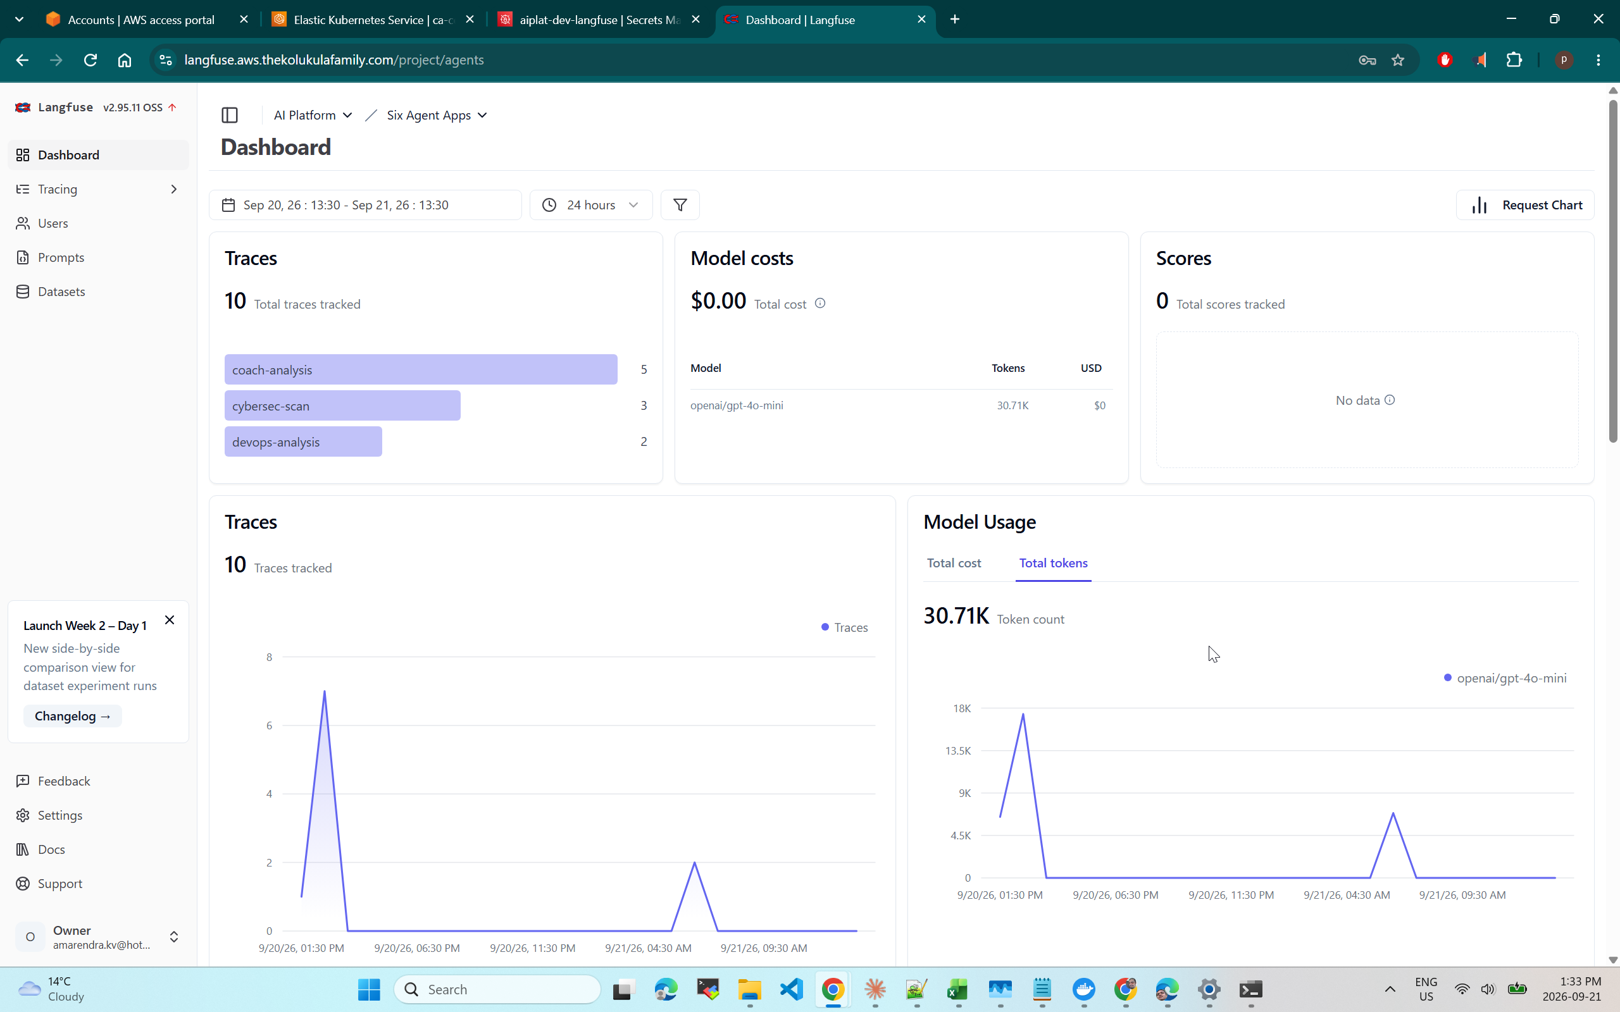The width and height of the screenshot is (1620, 1012).
Task: Open Docs link in sidebar
Action: pos(99,849)
